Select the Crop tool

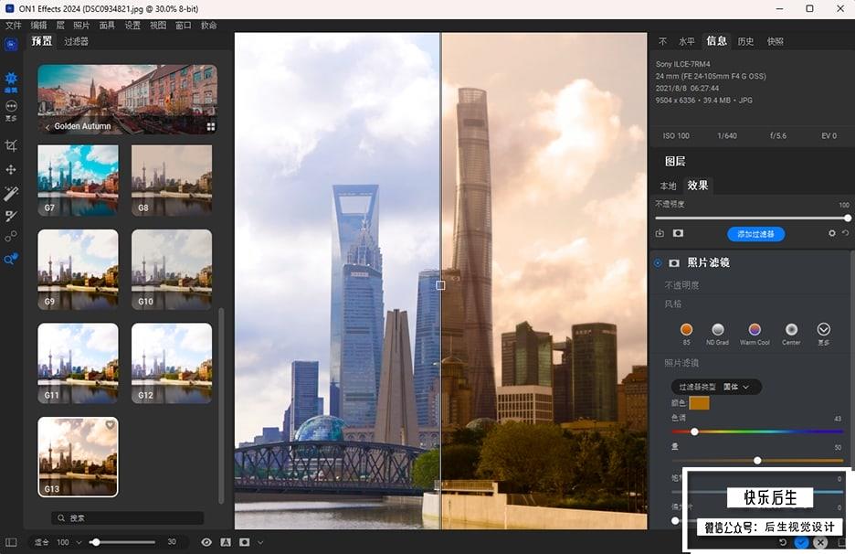pyautogui.click(x=11, y=145)
